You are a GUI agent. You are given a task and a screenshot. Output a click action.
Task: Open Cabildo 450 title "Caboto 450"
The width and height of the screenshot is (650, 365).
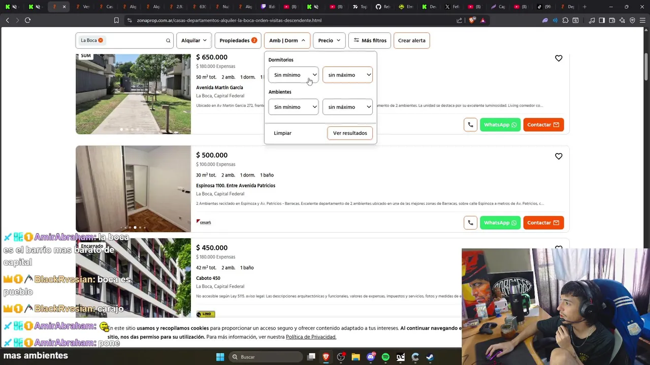(x=208, y=278)
